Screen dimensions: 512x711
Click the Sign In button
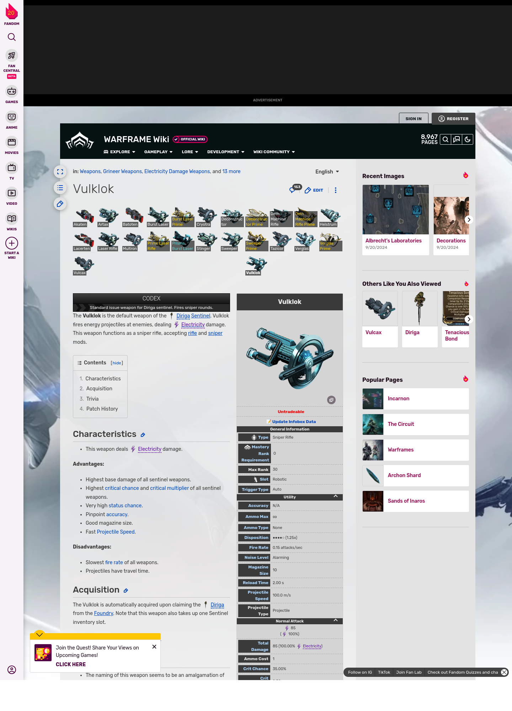[x=414, y=119]
